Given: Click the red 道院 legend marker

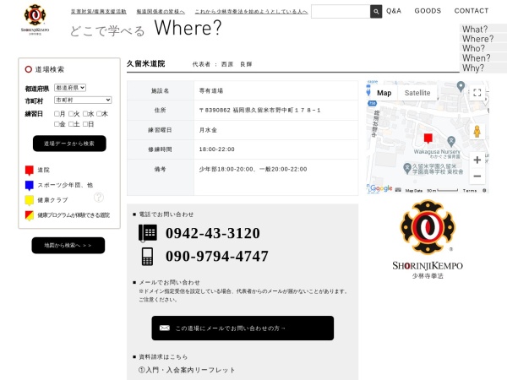Looking at the screenshot, I should tap(30, 171).
